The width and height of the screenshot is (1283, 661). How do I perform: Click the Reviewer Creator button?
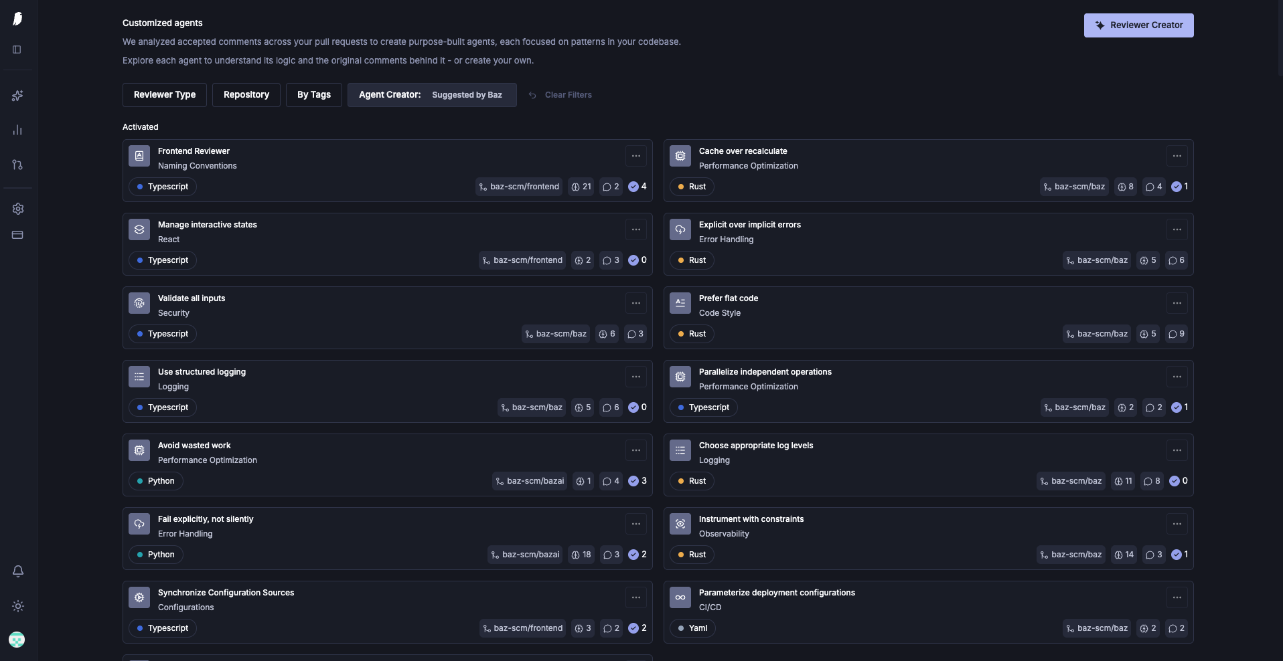click(1138, 25)
